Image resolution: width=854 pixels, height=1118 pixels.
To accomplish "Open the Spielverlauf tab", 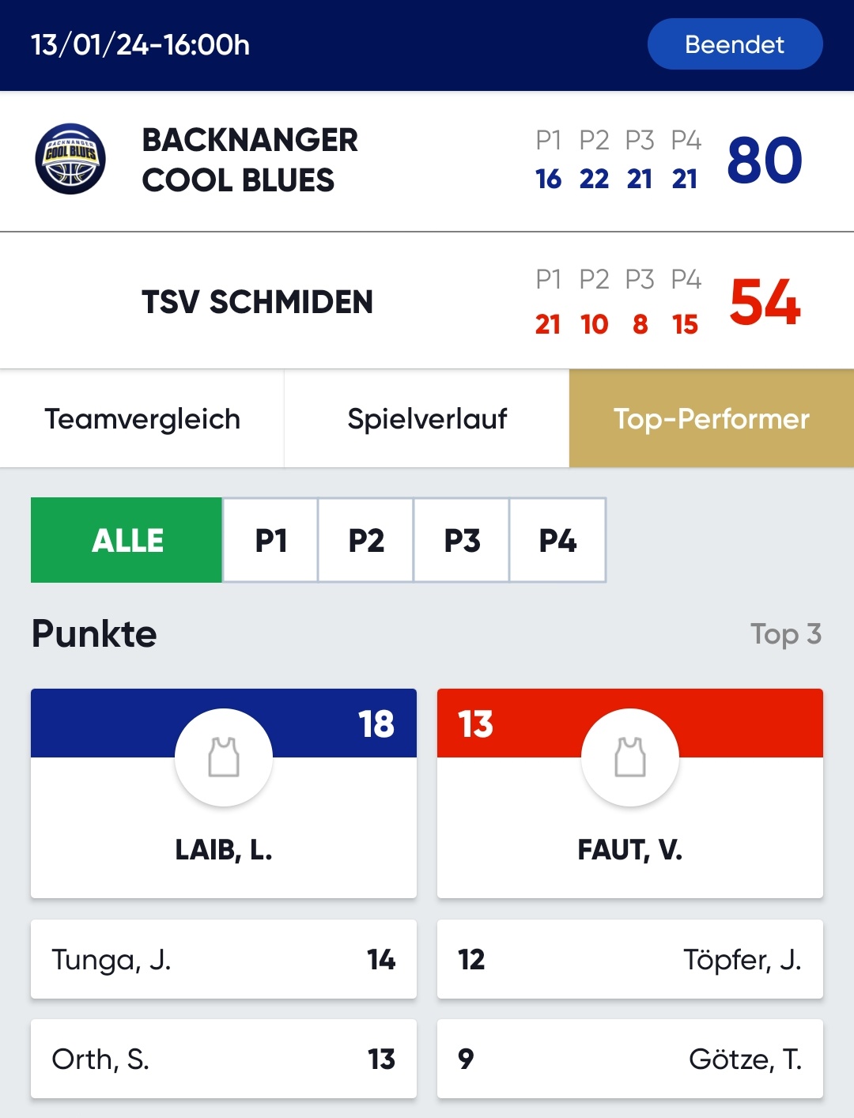I will (x=427, y=418).
